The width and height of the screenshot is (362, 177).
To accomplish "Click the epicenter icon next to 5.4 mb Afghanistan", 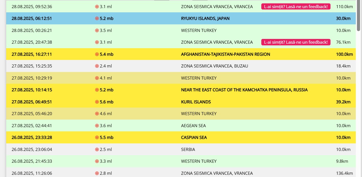I will 97,54.
